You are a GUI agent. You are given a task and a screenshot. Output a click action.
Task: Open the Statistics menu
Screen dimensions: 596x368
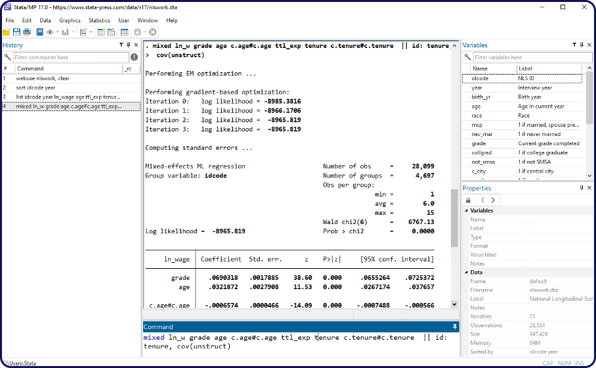[x=100, y=20]
